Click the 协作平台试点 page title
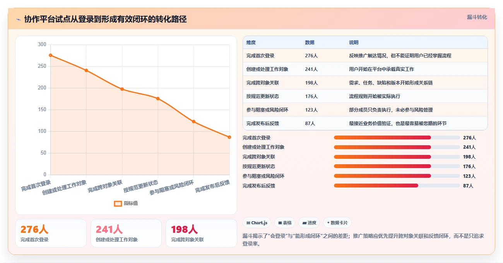Screen dimensions: 503x263 (105, 19)
